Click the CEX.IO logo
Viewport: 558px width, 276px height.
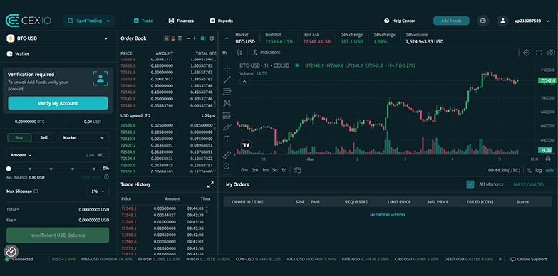[28, 21]
